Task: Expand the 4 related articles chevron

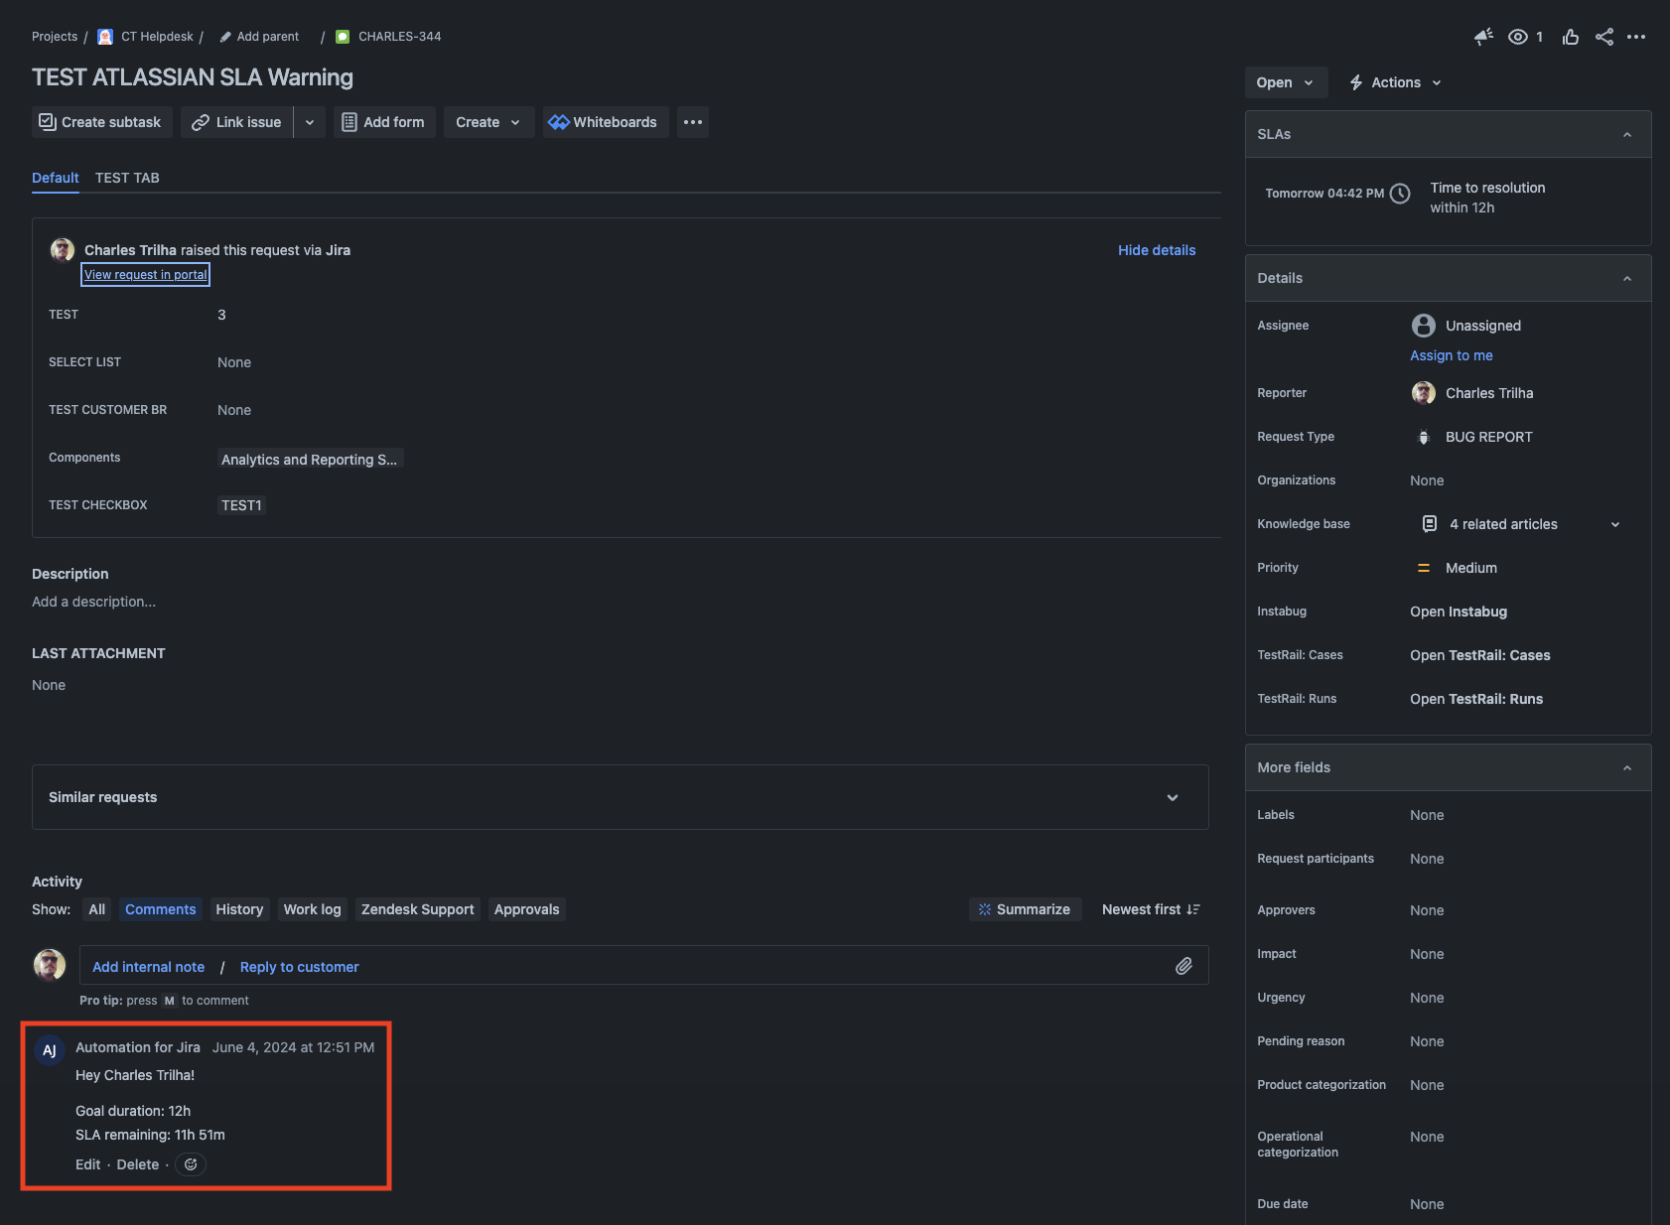Action: coord(1615,524)
